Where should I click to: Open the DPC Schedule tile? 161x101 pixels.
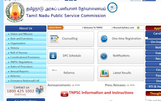coord(71,56)
